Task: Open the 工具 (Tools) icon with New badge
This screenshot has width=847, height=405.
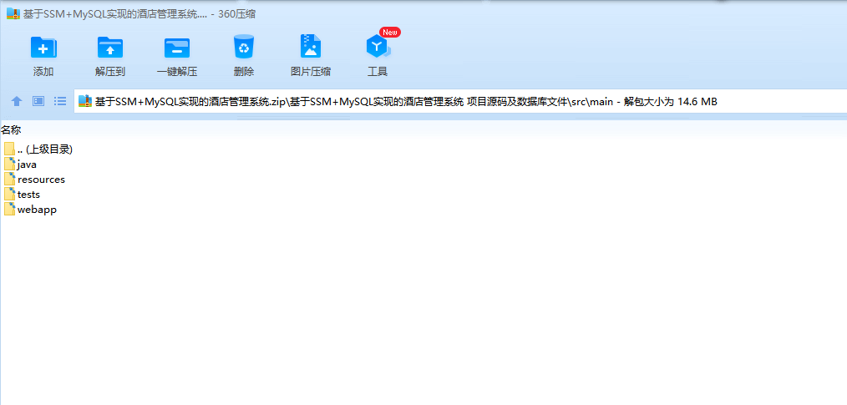Action: coord(378,47)
